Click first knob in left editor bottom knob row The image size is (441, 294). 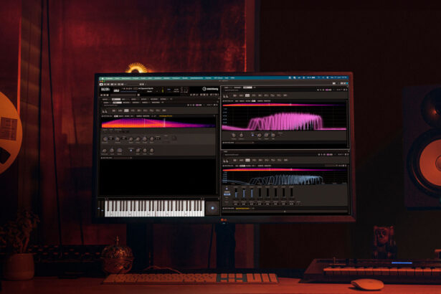105,151
